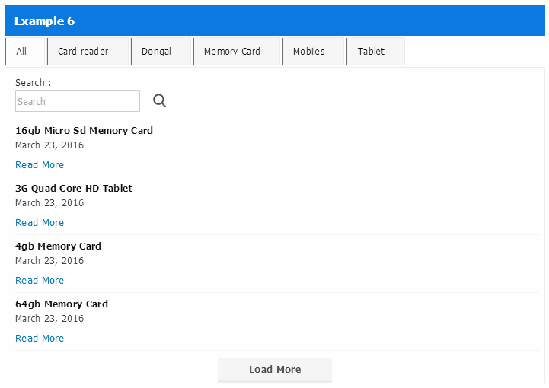Viewport: 549px width, 388px height.
Task: Click the magnifying glass search icon
Action: click(x=159, y=100)
